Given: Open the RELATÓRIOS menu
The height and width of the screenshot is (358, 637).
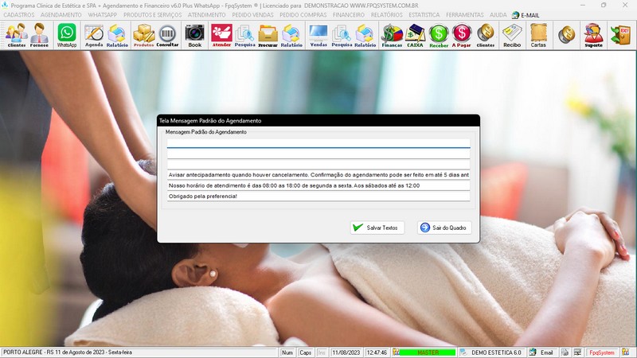Looking at the screenshot, I should click(387, 15).
